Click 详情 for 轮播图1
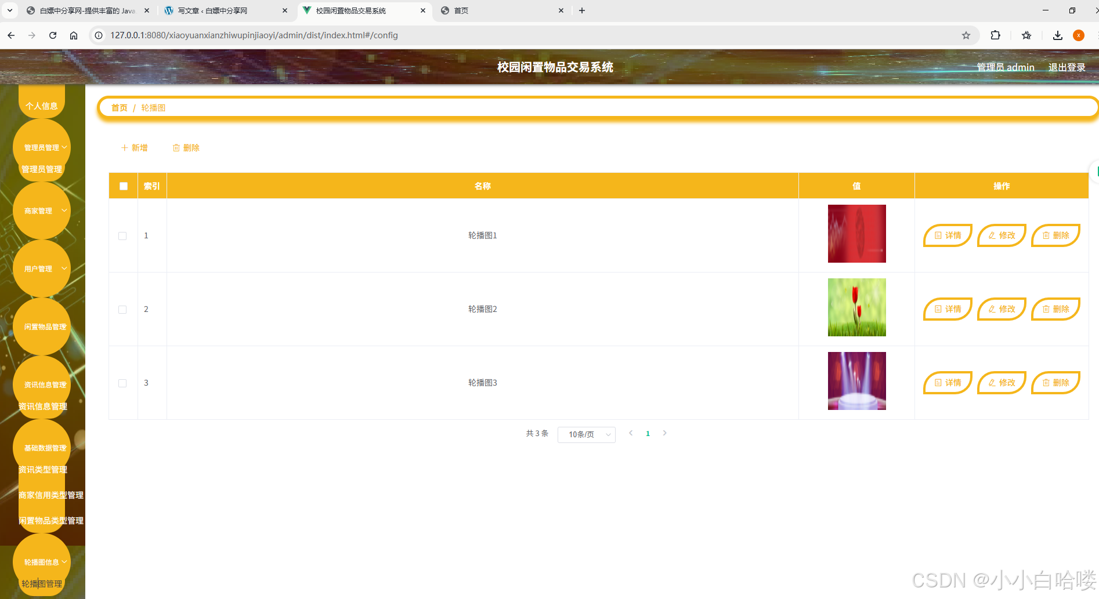This screenshot has width=1099, height=599. (948, 235)
